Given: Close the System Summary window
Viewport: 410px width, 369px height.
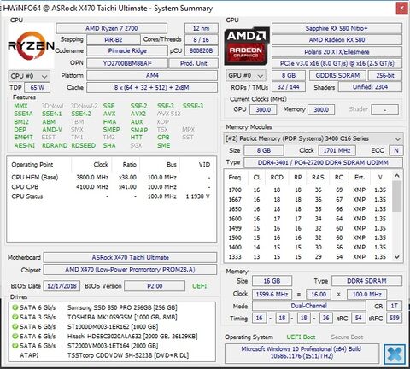Looking at the screenshot, I should [x=401, y=8].
